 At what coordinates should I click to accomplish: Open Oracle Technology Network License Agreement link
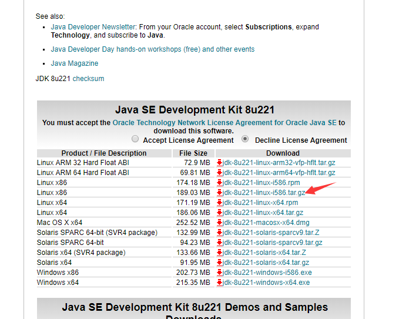224,123
